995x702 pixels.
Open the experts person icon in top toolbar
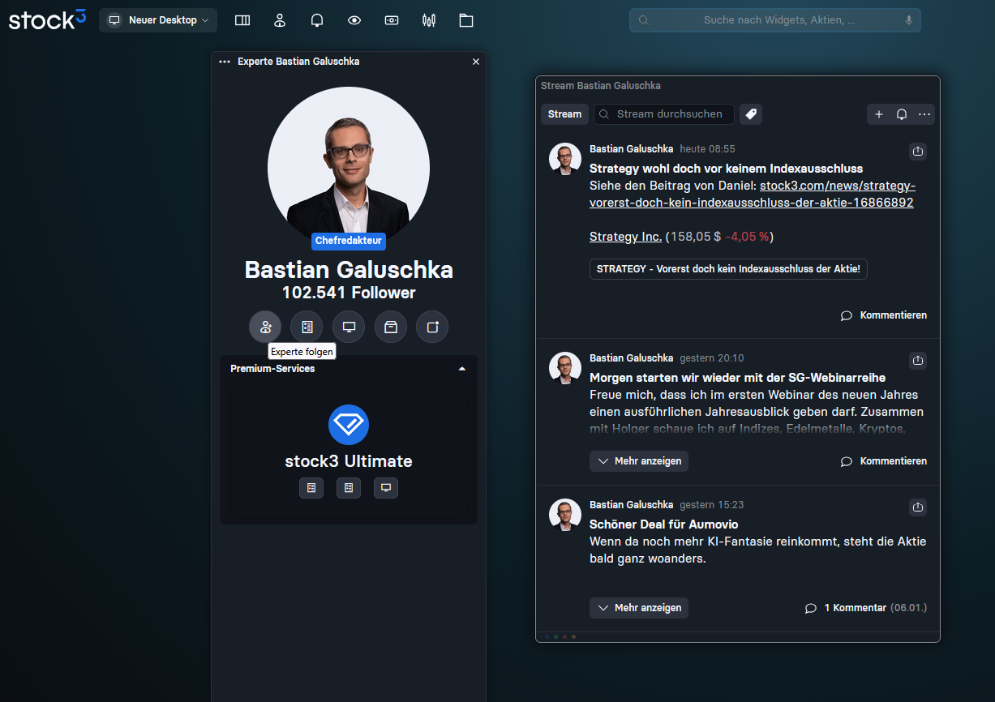click(280, 20)
